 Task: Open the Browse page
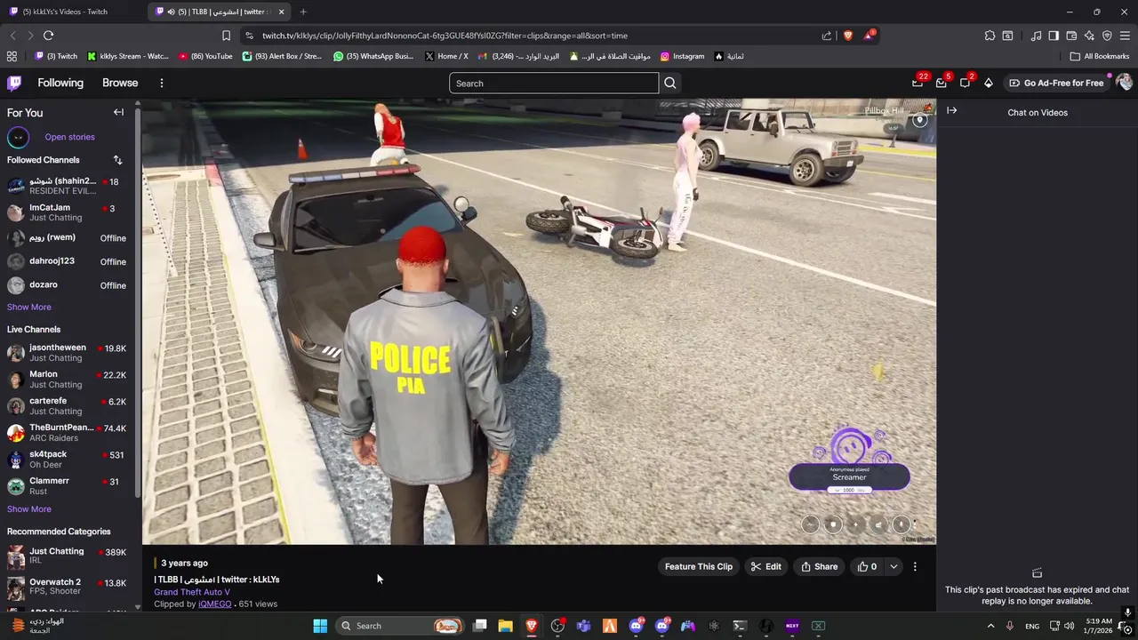(x=120, y=83)
